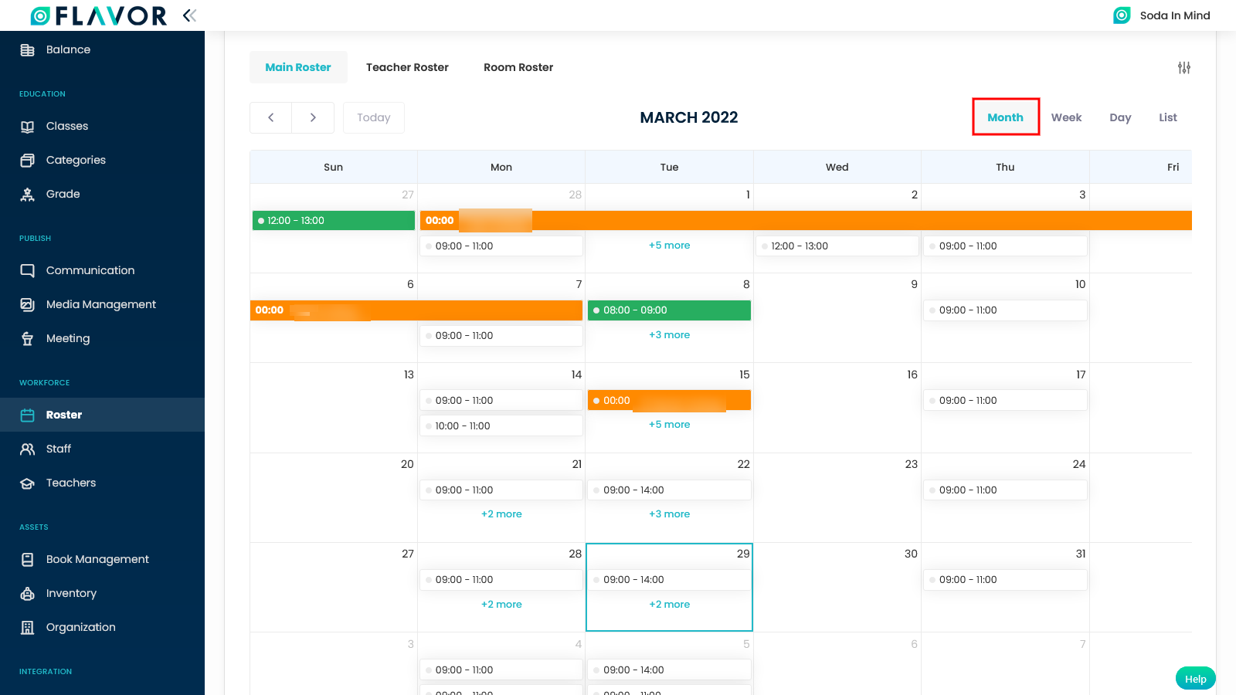1236x695 pixels.
Task: Open the Classes book icon
Action: (28, 127)
